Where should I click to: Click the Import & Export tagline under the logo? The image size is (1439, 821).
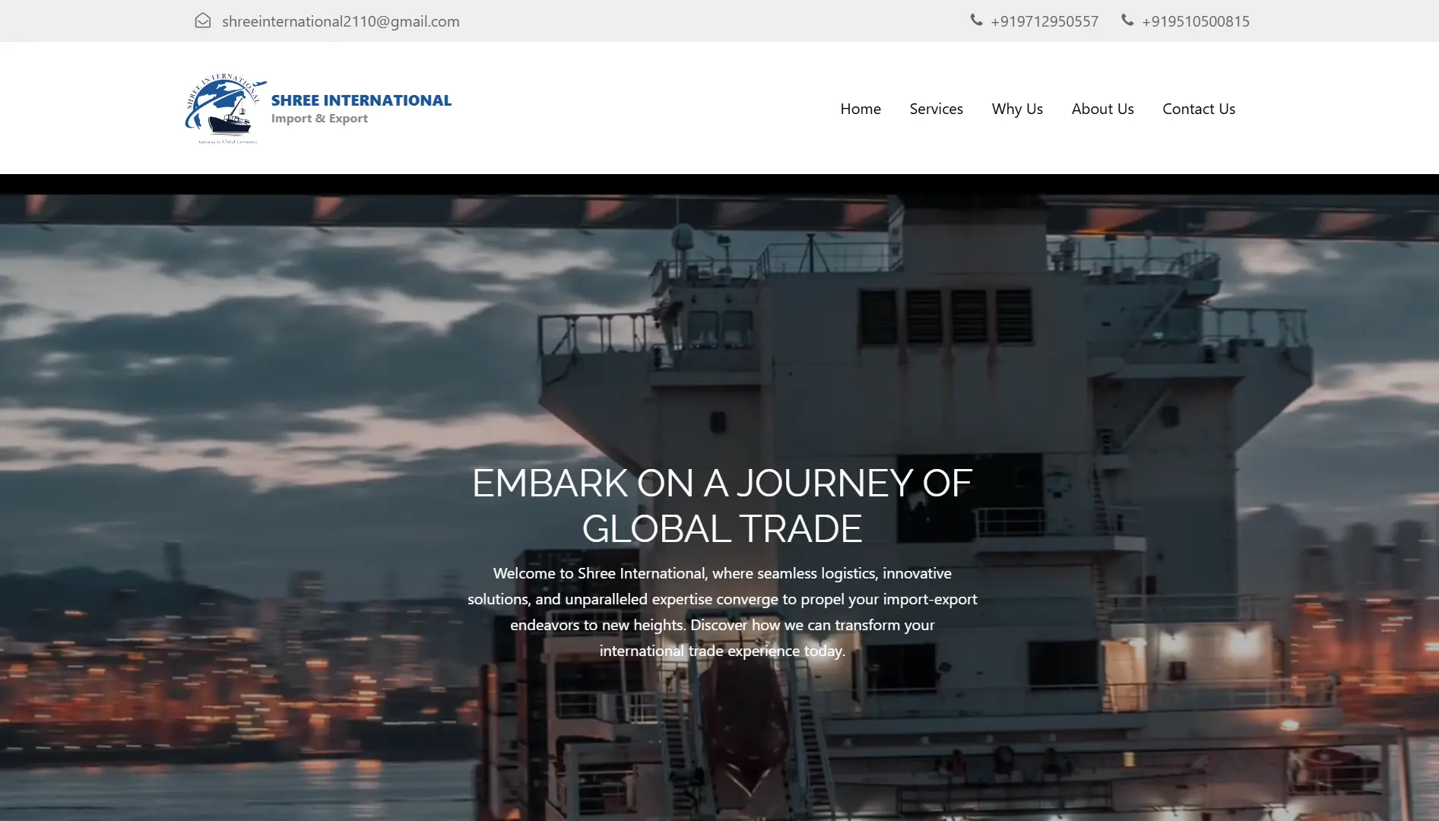(x=319, y=118)
